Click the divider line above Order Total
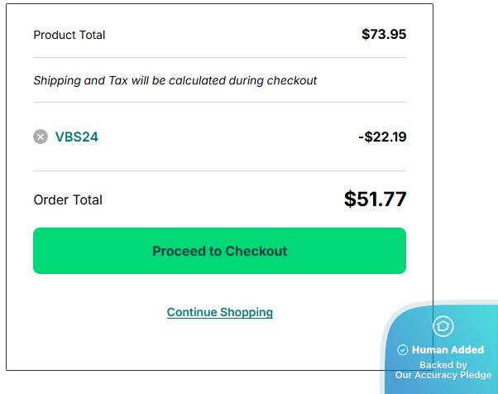This screenshot has height=394, width=498. tap(219, 171)
